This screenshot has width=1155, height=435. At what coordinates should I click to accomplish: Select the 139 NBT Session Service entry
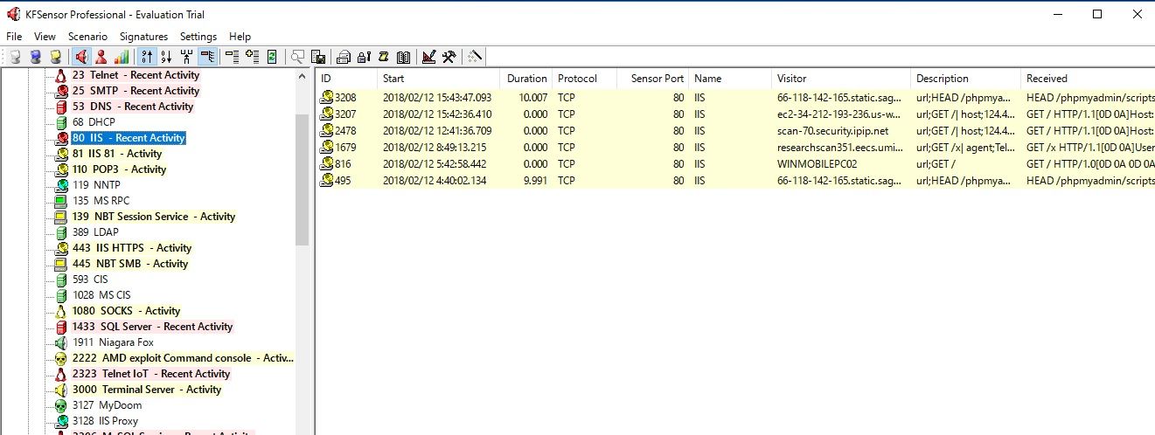click(x=154, y=217)
